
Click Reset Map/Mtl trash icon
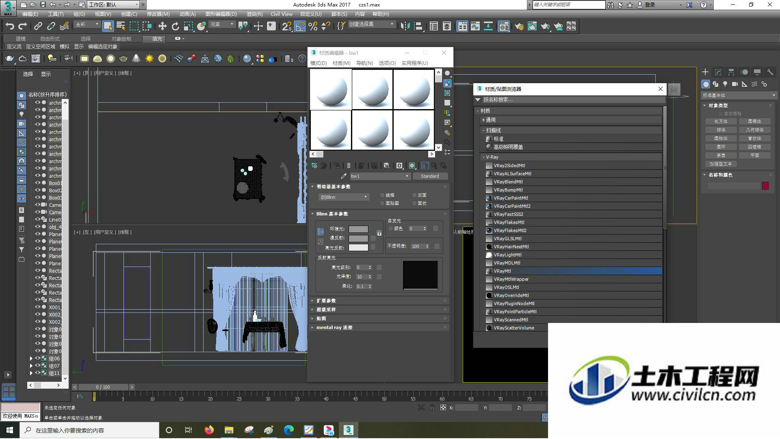click(x=349, y=166)
